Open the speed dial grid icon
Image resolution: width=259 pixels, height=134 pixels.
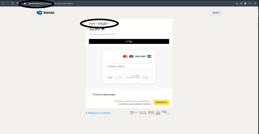coord(17,3)
